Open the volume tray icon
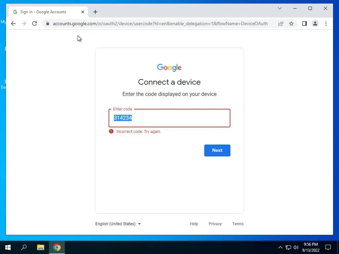 pos(296,247)
